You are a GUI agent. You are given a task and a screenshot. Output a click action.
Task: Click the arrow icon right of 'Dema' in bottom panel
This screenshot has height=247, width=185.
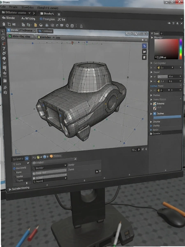tap(97, 172)
